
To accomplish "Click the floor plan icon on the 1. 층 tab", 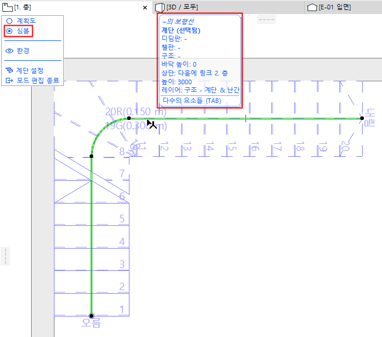I will (7, 7).
